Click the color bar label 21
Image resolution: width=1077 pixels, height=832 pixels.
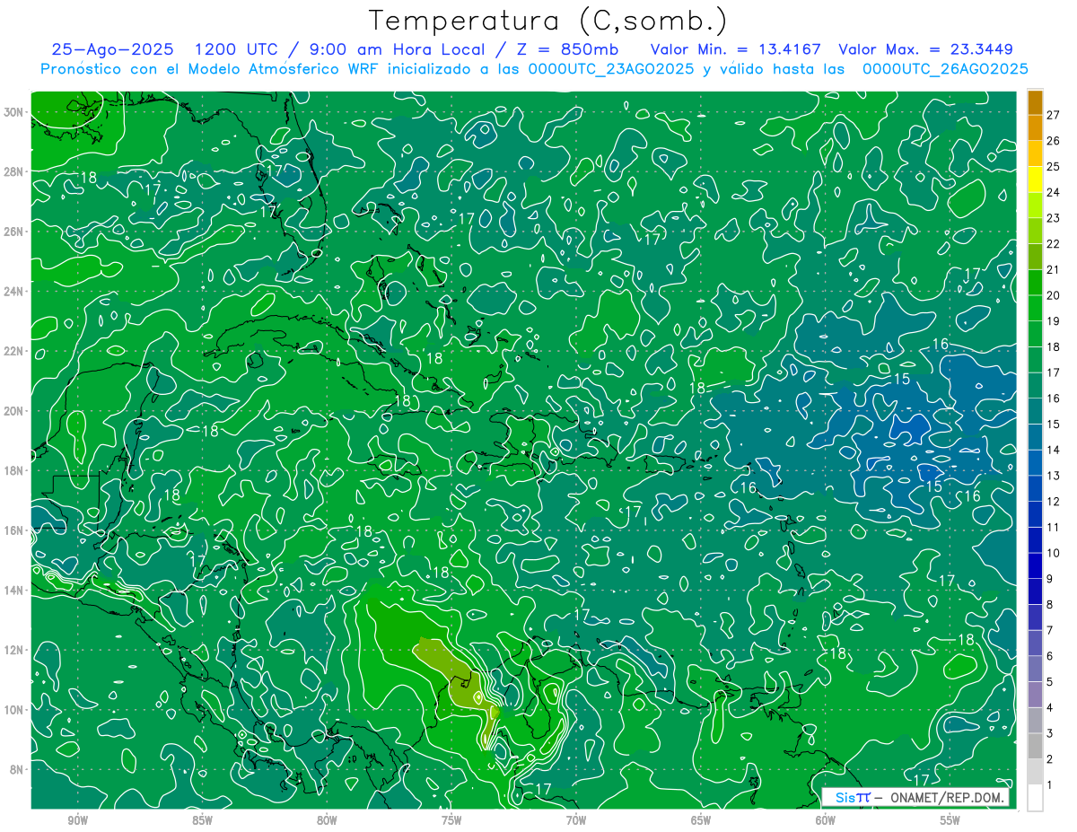pyautogui.click(x=1054, y=269)
